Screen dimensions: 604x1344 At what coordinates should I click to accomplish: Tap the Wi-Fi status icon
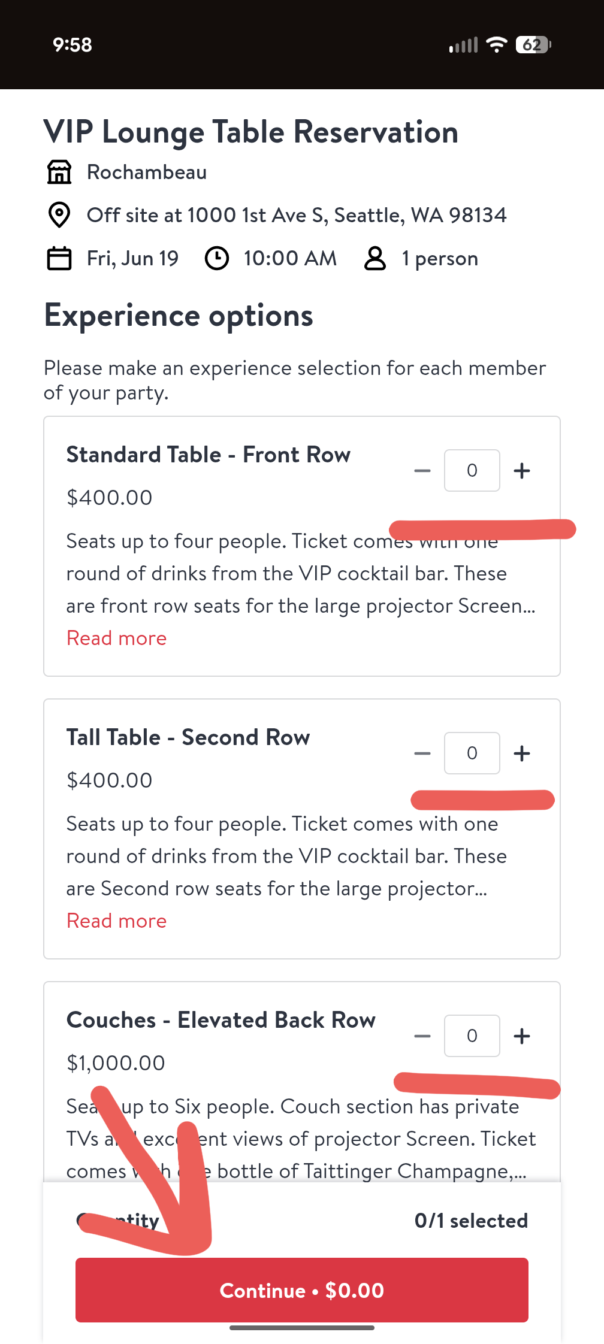point(497,45)
